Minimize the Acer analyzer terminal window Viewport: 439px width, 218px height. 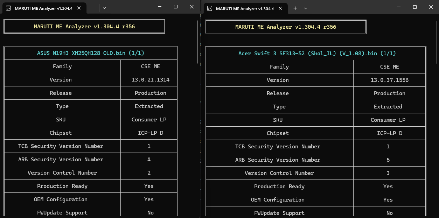[x=399, y=7]
